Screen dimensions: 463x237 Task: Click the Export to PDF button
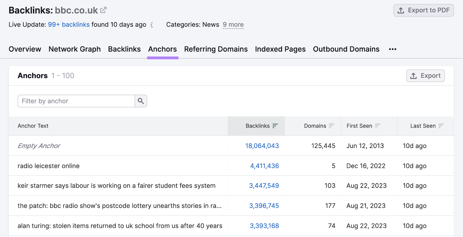click(423, 10)
